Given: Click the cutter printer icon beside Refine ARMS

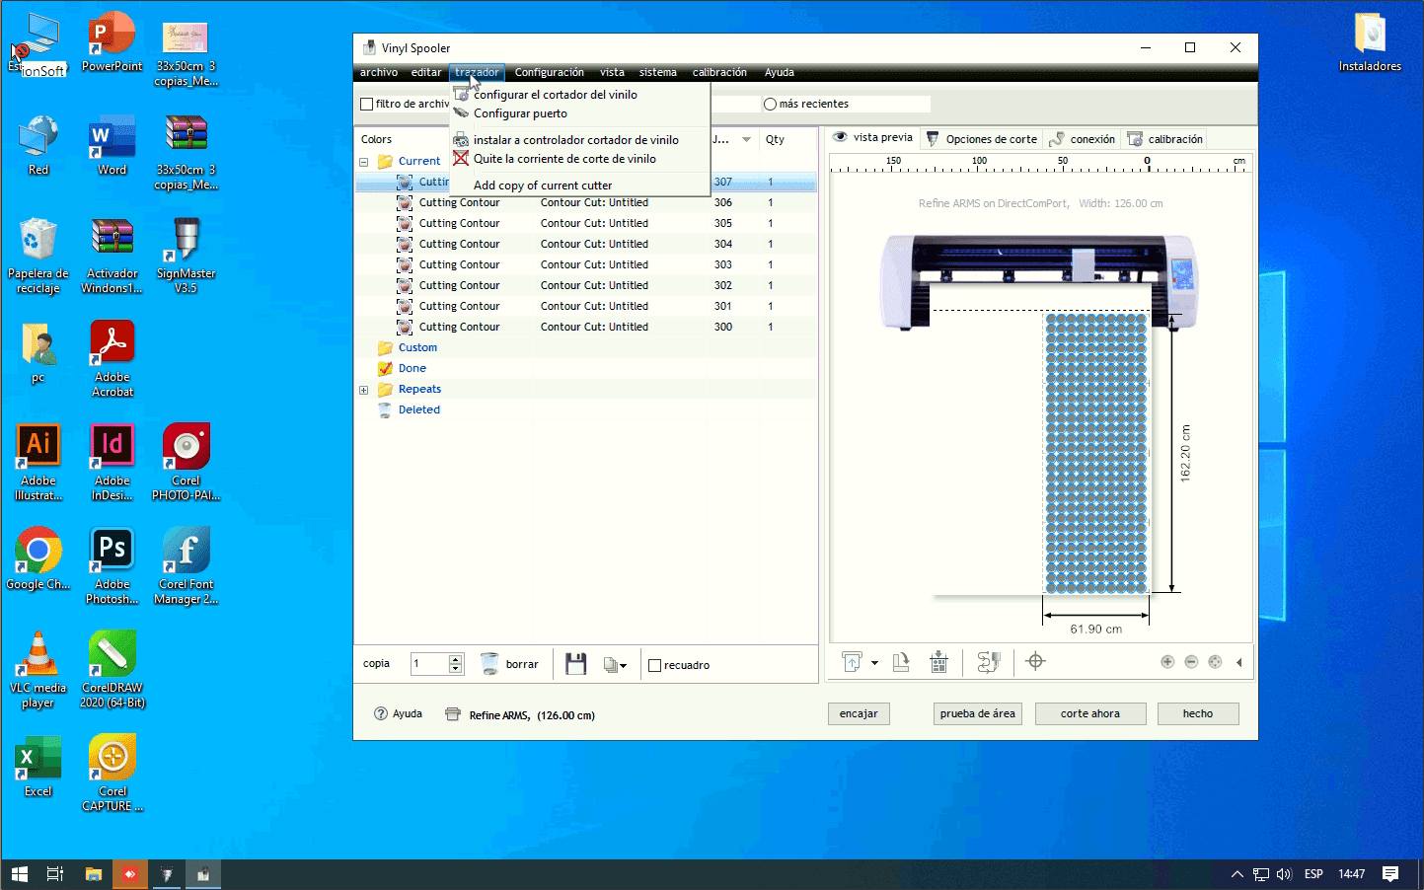Looking at the screenshot, I should tap(453, 714).
